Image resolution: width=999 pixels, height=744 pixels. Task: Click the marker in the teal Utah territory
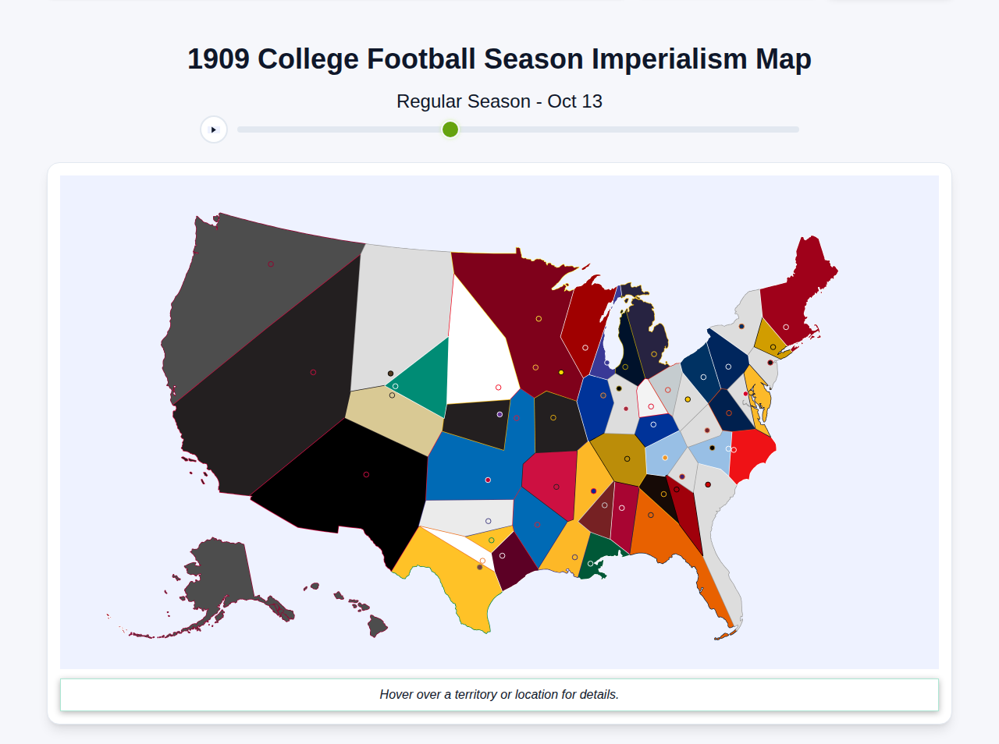point(395,386)
